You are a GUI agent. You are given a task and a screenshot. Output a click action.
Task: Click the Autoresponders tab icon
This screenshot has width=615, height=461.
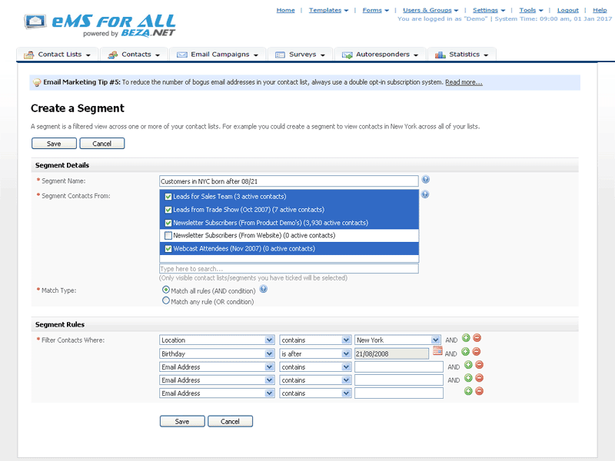(x=347, y=55)
